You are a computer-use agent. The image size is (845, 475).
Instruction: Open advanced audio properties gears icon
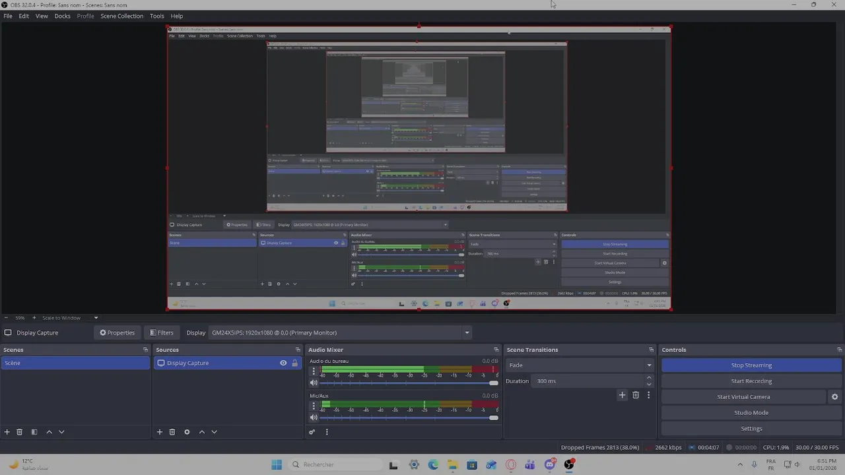point(312,432)
